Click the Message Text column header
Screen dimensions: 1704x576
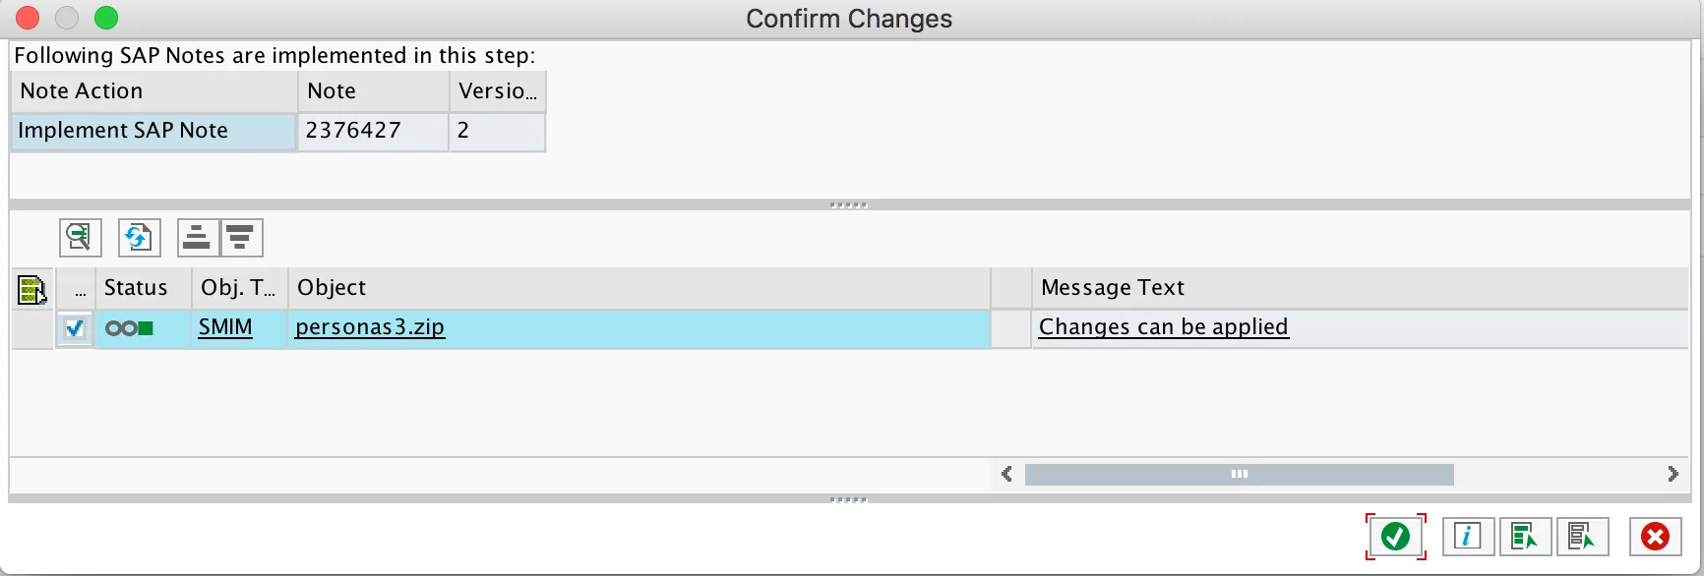coord(1113,288)
